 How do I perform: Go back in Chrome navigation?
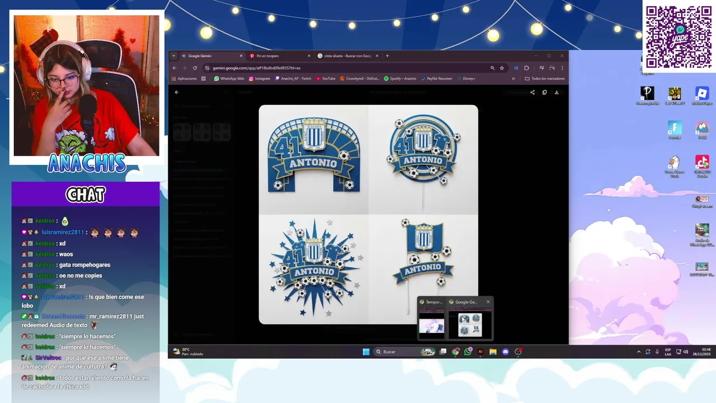point(175,68)
